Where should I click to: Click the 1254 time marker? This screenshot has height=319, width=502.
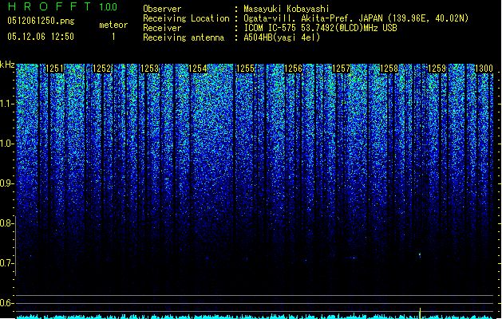point(198,69)
